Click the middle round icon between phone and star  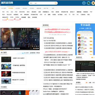pos(88,3)
